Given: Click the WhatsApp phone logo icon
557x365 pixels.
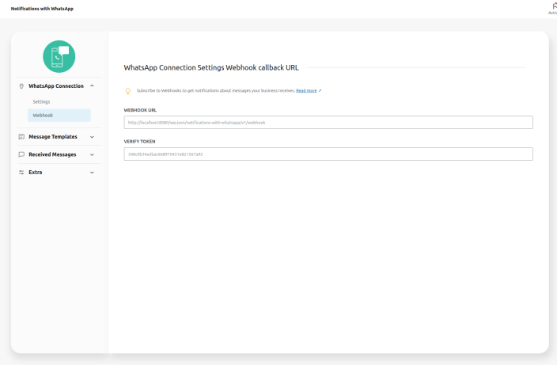Looking at the screenshot, I should click(x=59, y=56).
